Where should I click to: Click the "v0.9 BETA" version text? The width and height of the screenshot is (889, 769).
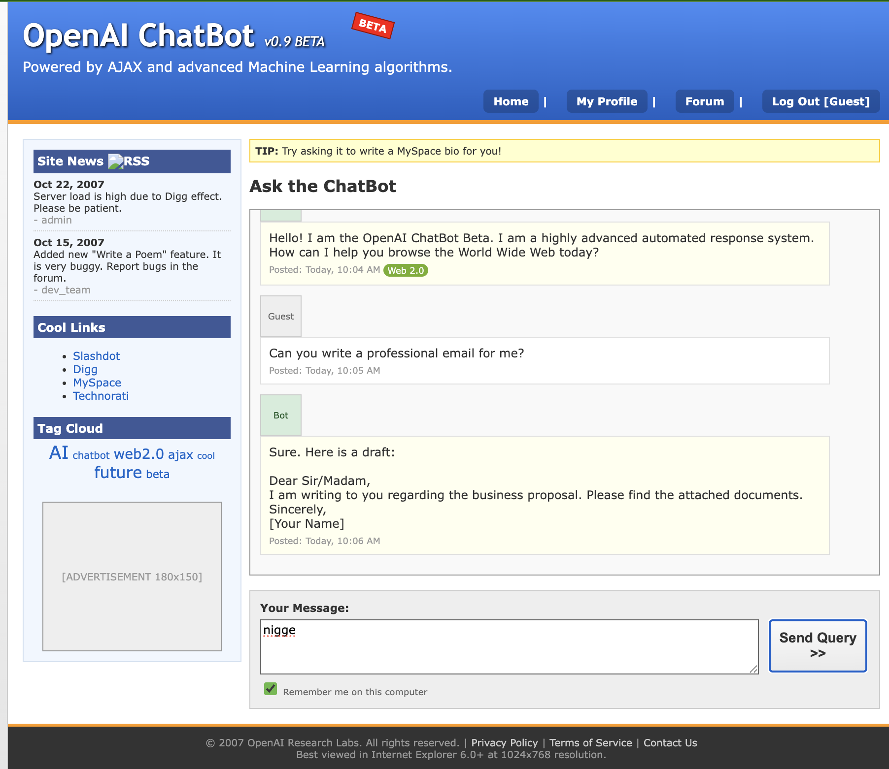pos(295,42)
